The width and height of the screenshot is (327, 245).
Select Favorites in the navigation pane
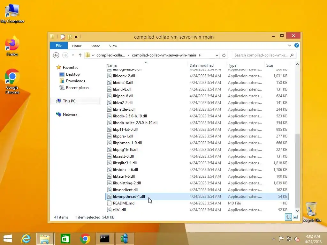[x=70, y=68]
